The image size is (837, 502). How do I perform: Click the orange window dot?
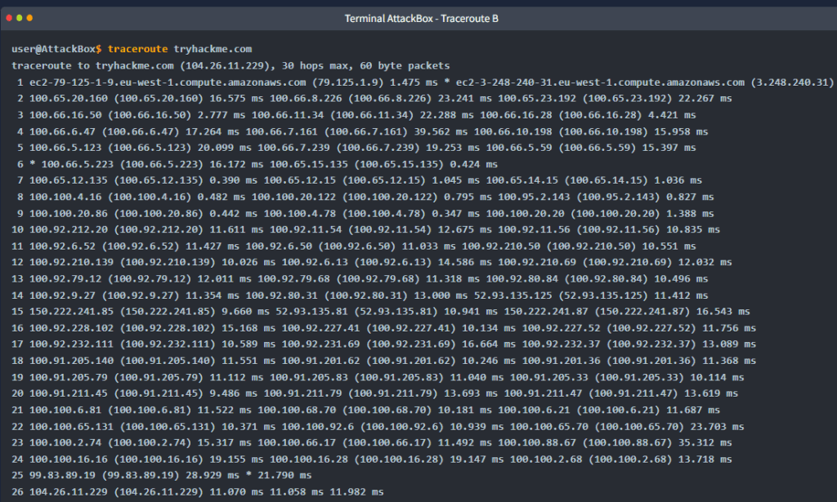point(29,18)
